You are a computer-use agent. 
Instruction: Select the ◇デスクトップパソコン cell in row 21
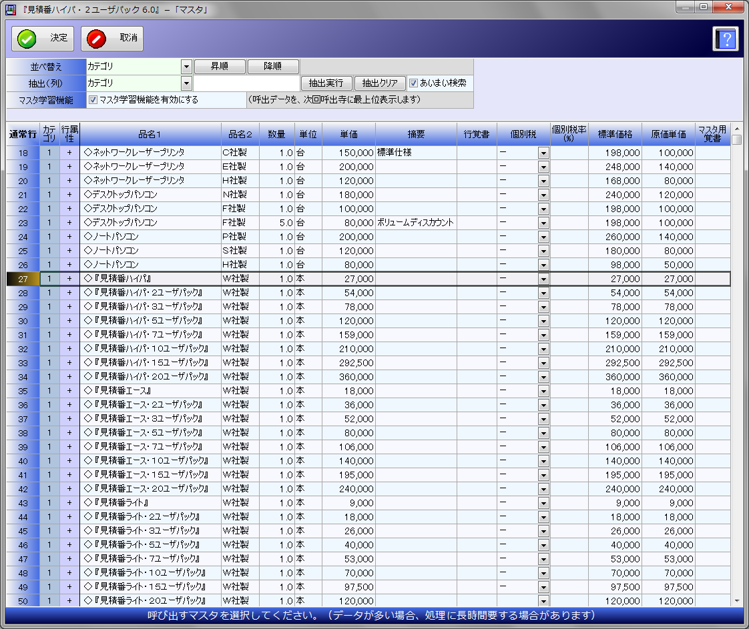150,195
